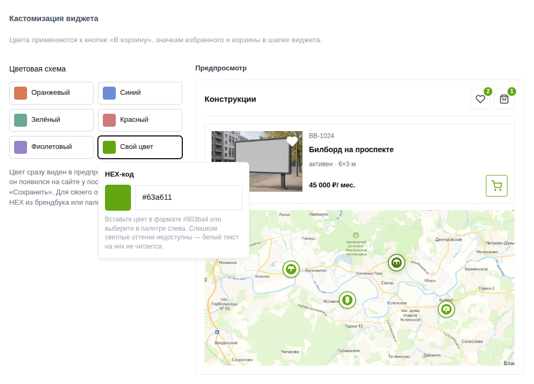534x384 pixels.
Task: Choose the Фиолетовый color scheme
Action: tap(51, 147)
